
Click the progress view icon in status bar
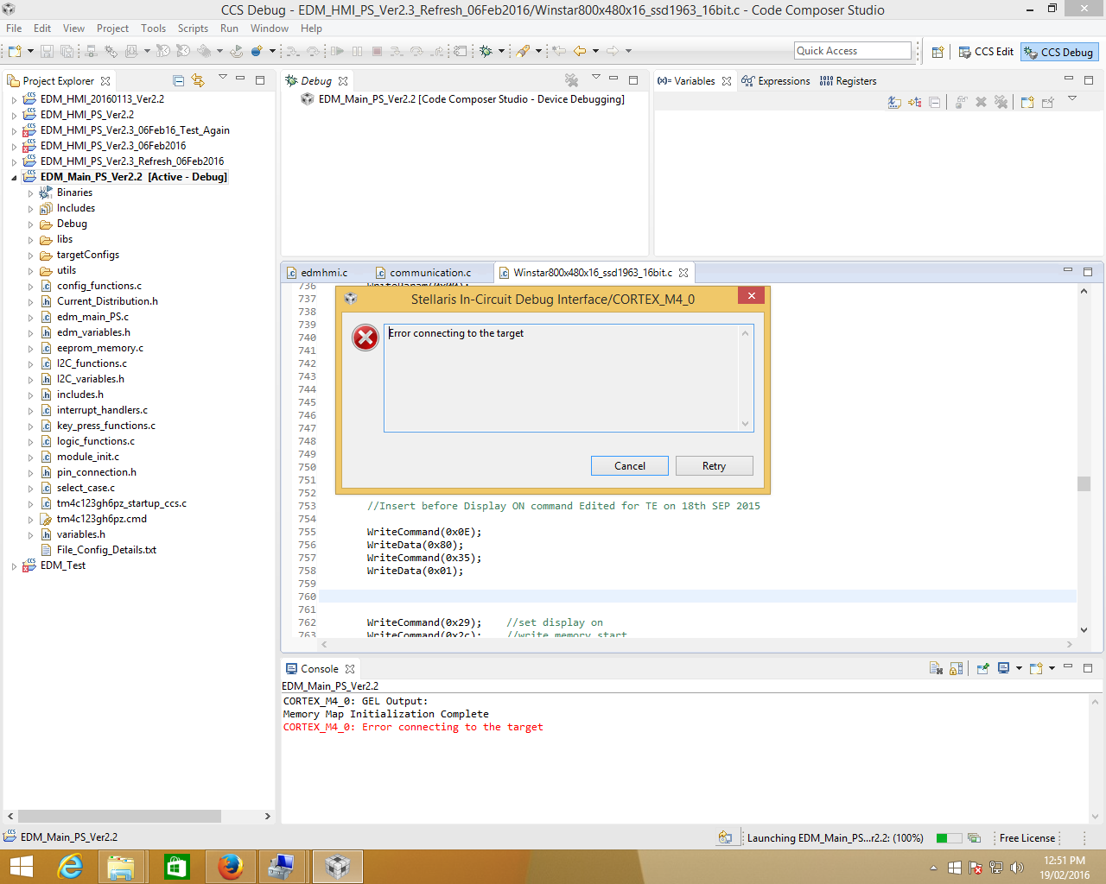tap(975, 838)
